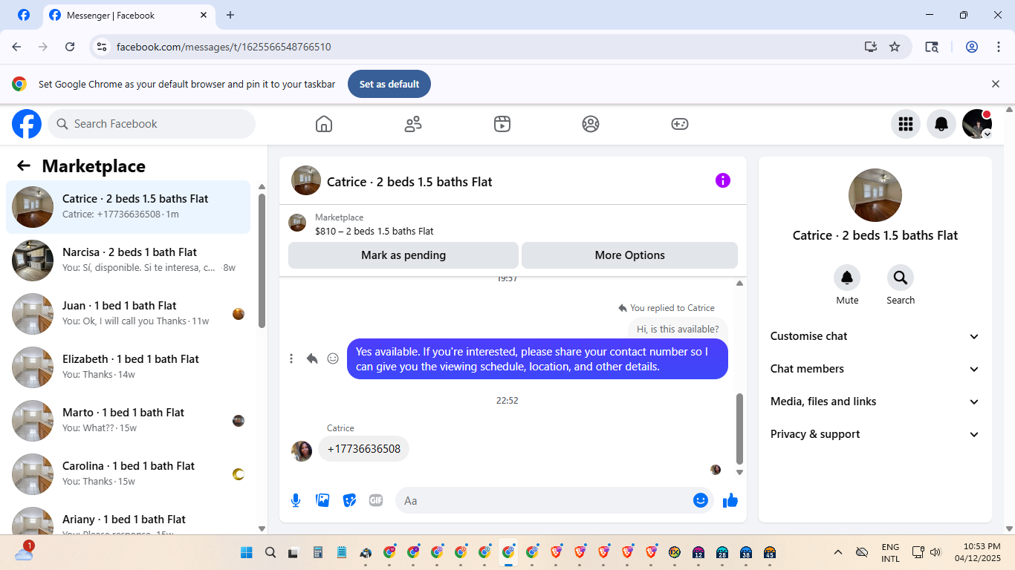Mute the chat with the bell icon
Screen dimensions: 1015x570
coord(847,278)
